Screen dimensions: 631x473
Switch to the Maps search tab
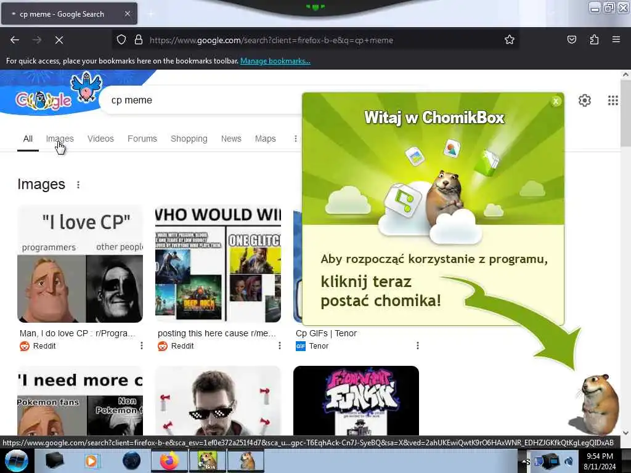pyautogui.click(x=265, y=139)
